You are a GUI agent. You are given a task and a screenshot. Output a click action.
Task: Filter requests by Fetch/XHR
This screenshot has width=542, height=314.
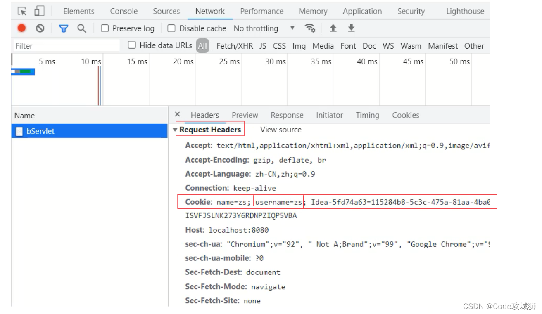pyautogui.click(x=235, y=46)
